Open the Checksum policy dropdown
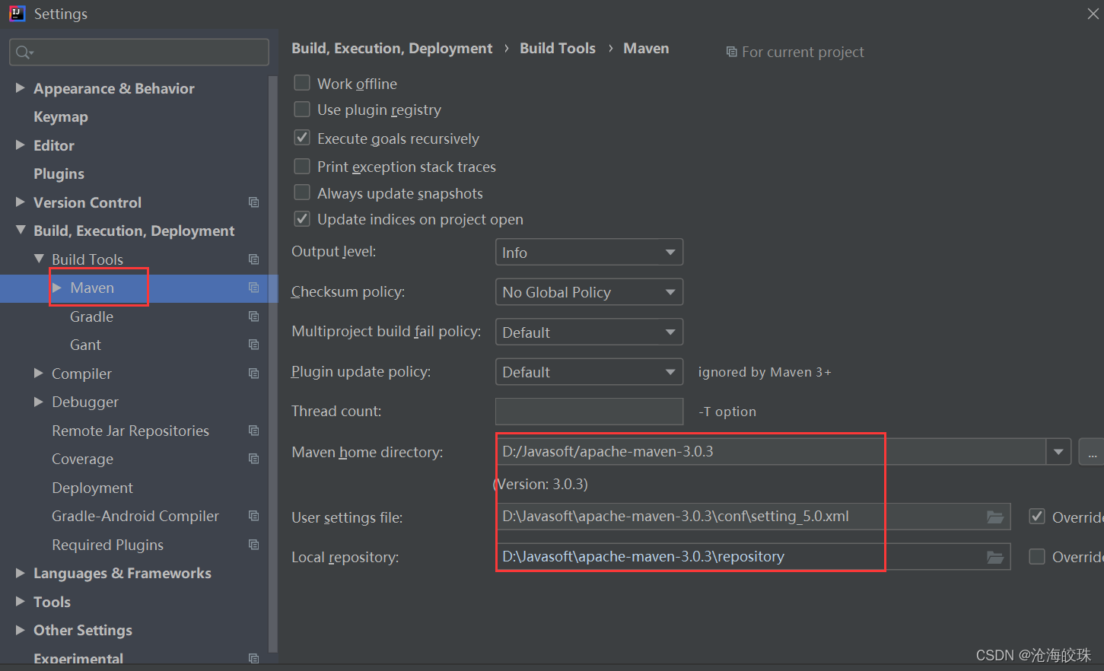The image size is (1104, 671). pyautogui.click(x=589, y=292)
